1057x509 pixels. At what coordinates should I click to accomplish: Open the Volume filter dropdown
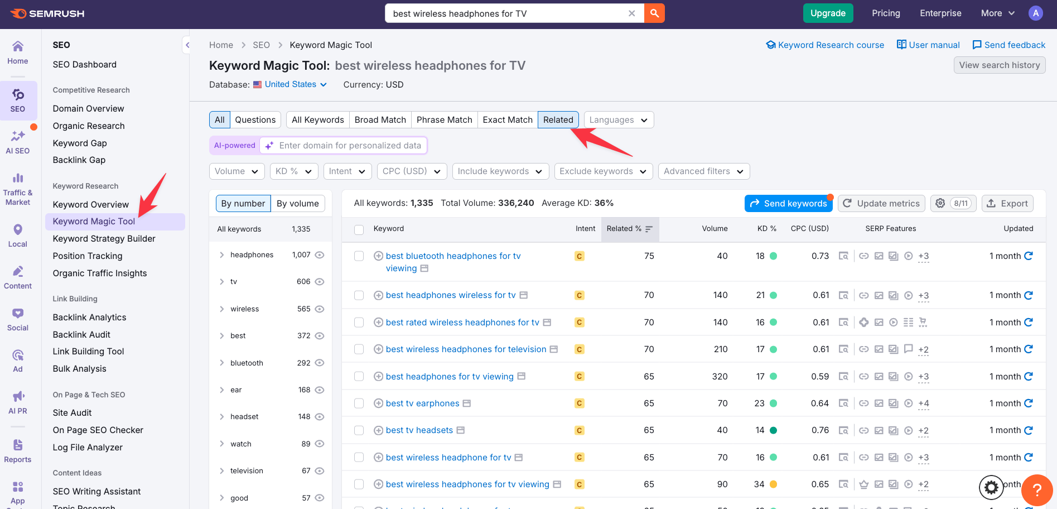tap(237, 171)
